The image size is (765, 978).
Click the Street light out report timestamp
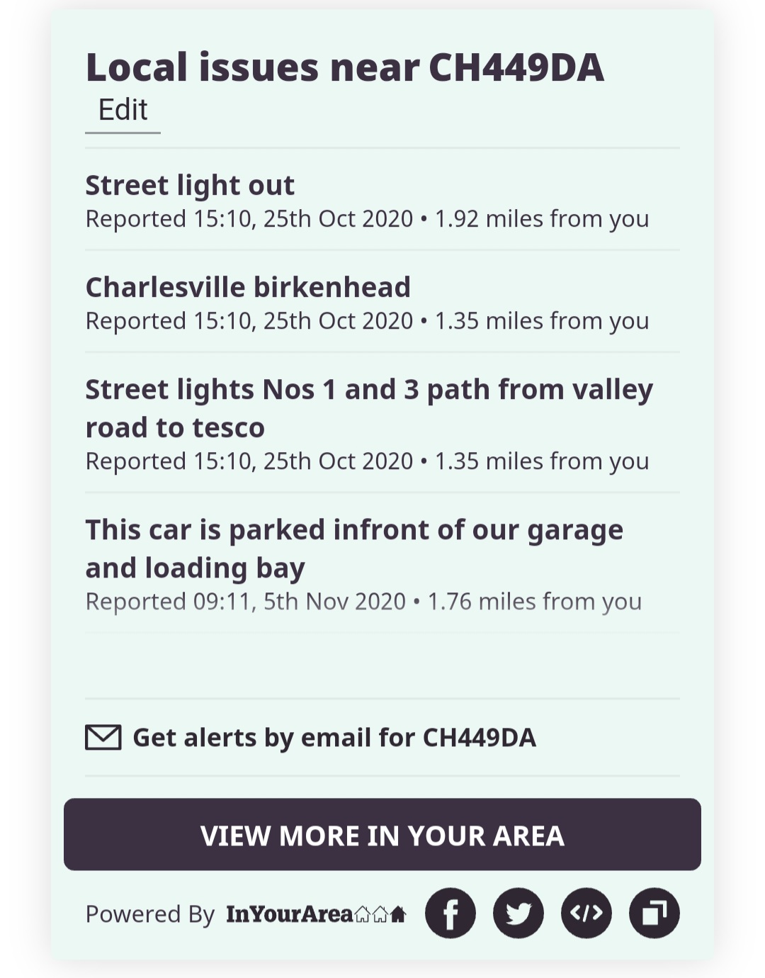click(x=249, y=219)
